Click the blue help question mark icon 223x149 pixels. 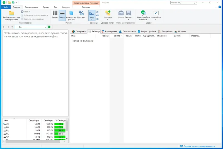click(220, 7)
